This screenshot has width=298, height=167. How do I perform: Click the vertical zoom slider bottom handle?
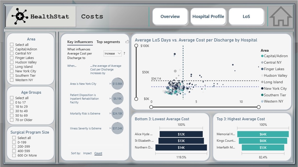pyautogui.click(x=136, y=99)
